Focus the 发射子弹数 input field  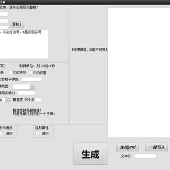click(32, 79)
